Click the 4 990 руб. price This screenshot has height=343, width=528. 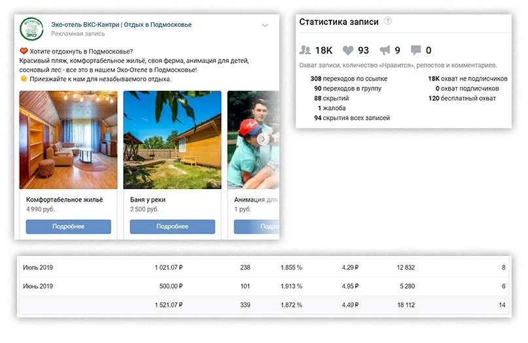click(41, 209)
